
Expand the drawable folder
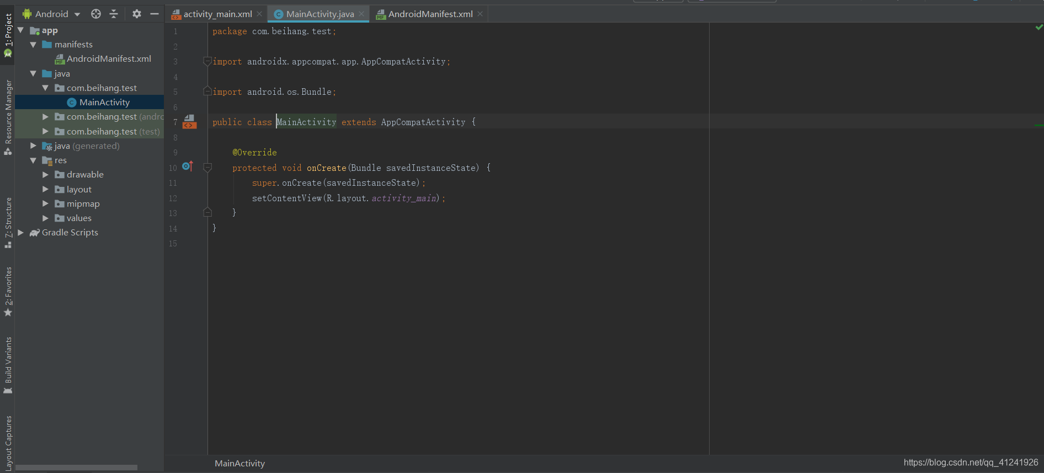click(x=45, y=175)
